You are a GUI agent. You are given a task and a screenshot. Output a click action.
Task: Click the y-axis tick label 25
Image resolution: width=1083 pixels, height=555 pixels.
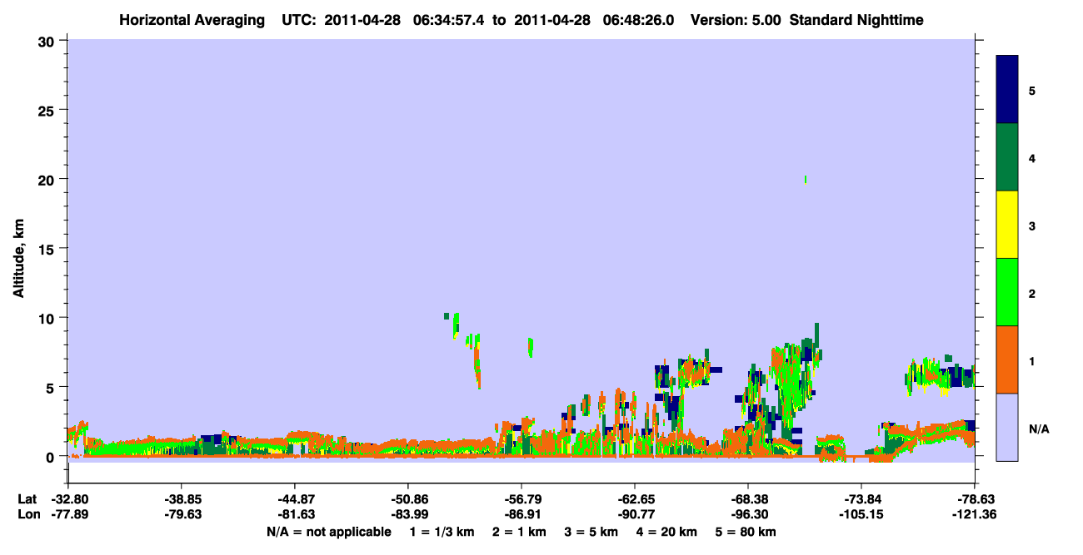click(x=47, y=110)
